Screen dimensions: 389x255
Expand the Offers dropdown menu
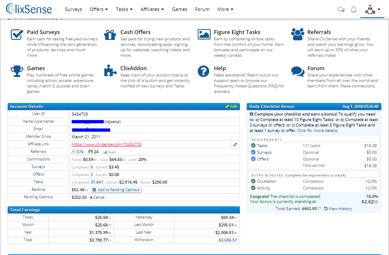pyautogui.click(x=99, y=9)
